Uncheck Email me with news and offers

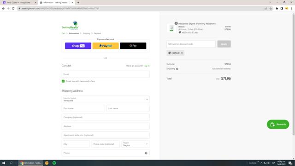[63, 81]
